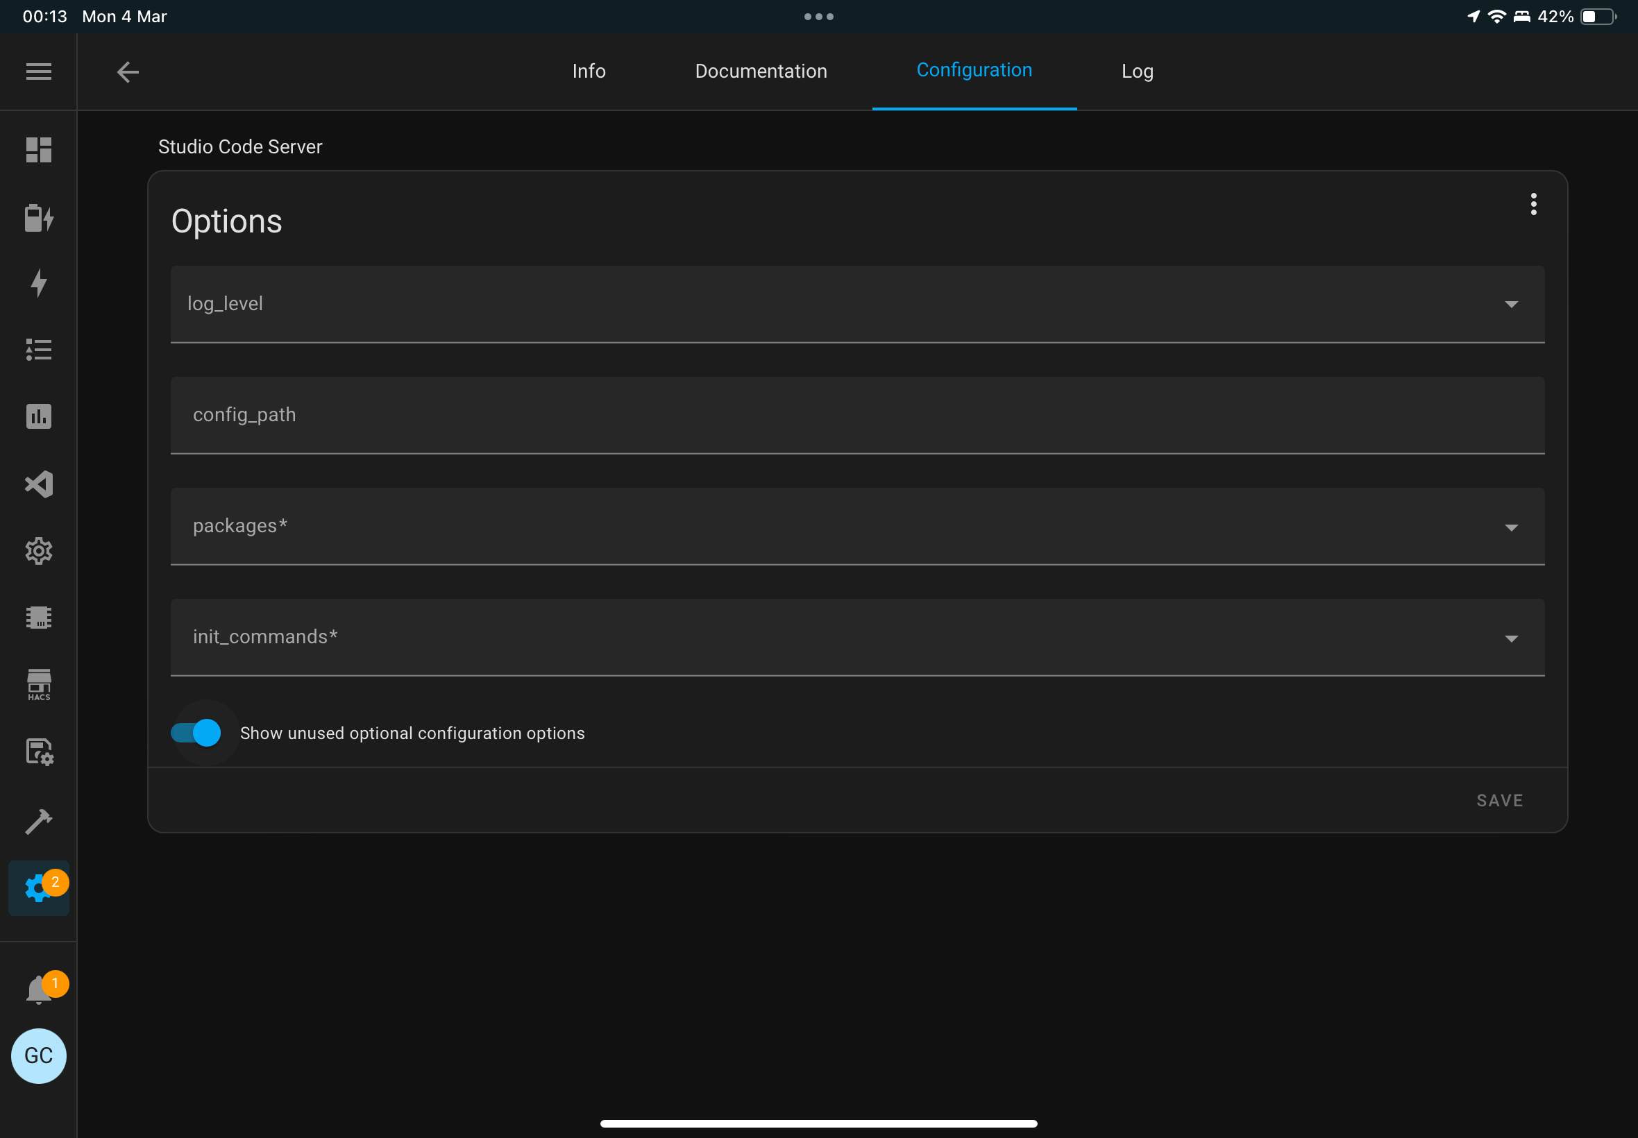Open the Options card three-dot menu
1638x1138 pixels.
[1533, 204]
